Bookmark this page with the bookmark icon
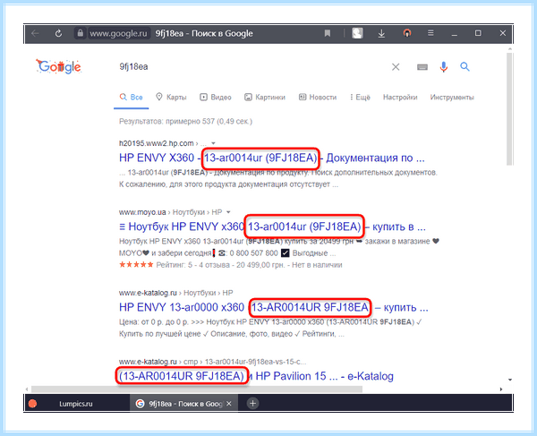Screen dimensions: 537x436 point(328,33)
